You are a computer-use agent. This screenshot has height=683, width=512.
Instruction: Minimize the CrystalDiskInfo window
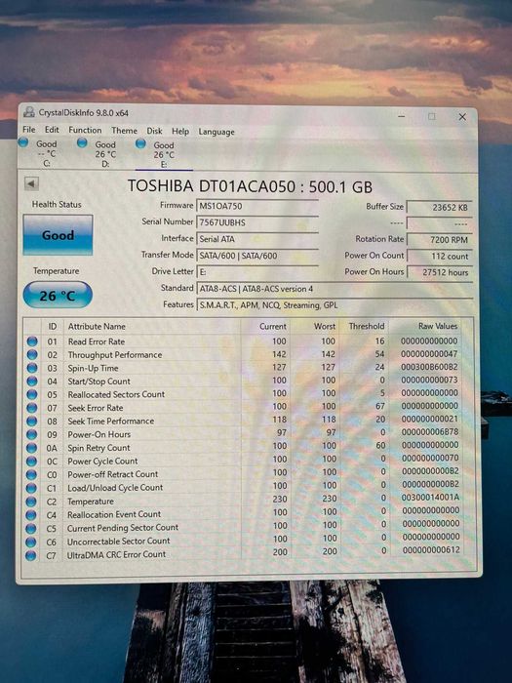click(x=402, y=116)
